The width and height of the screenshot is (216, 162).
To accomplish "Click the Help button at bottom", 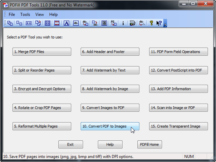I will click(110, 144).
